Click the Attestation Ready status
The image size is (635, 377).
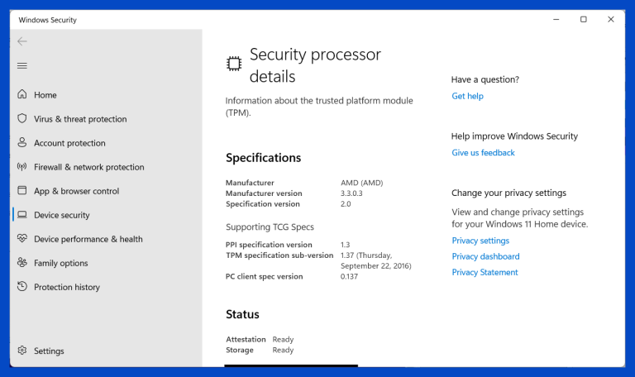(283, 339)
